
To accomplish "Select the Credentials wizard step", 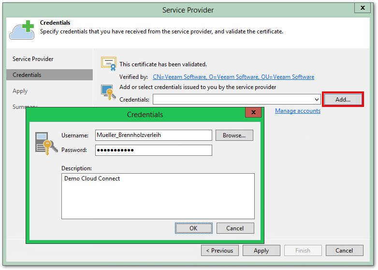I will [27, 75].
